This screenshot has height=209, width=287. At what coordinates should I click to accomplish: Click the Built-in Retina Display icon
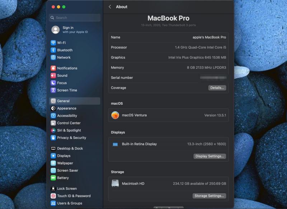[115, 144]
